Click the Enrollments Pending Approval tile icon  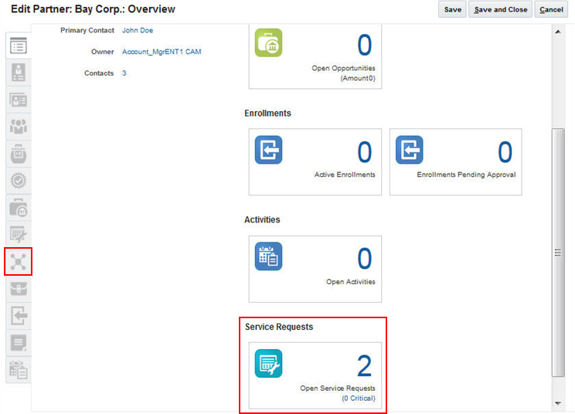[410, 150]
